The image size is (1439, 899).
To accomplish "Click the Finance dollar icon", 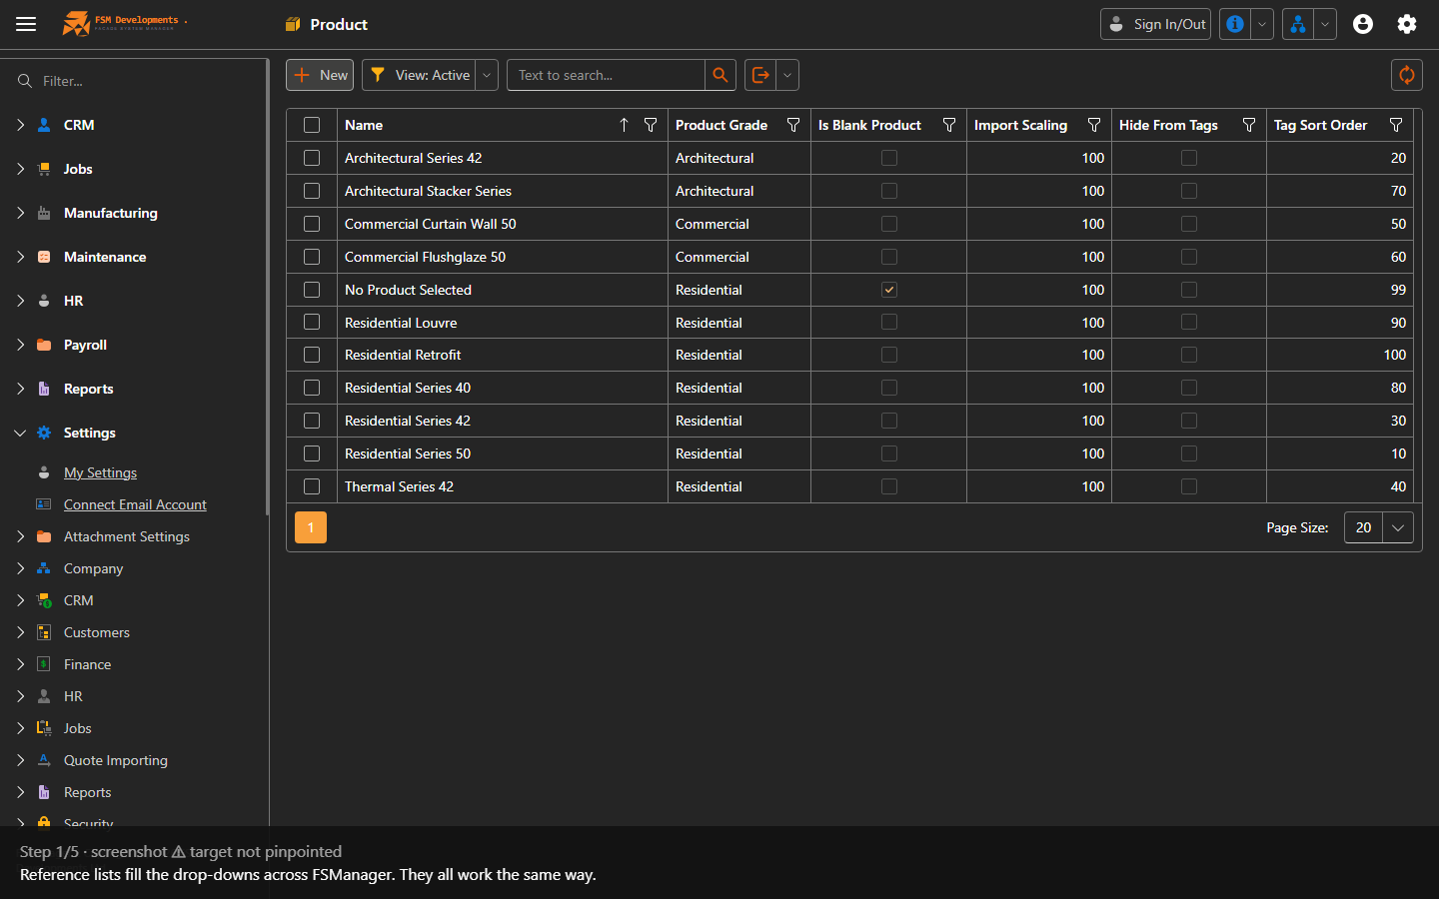I will [44, 664].
